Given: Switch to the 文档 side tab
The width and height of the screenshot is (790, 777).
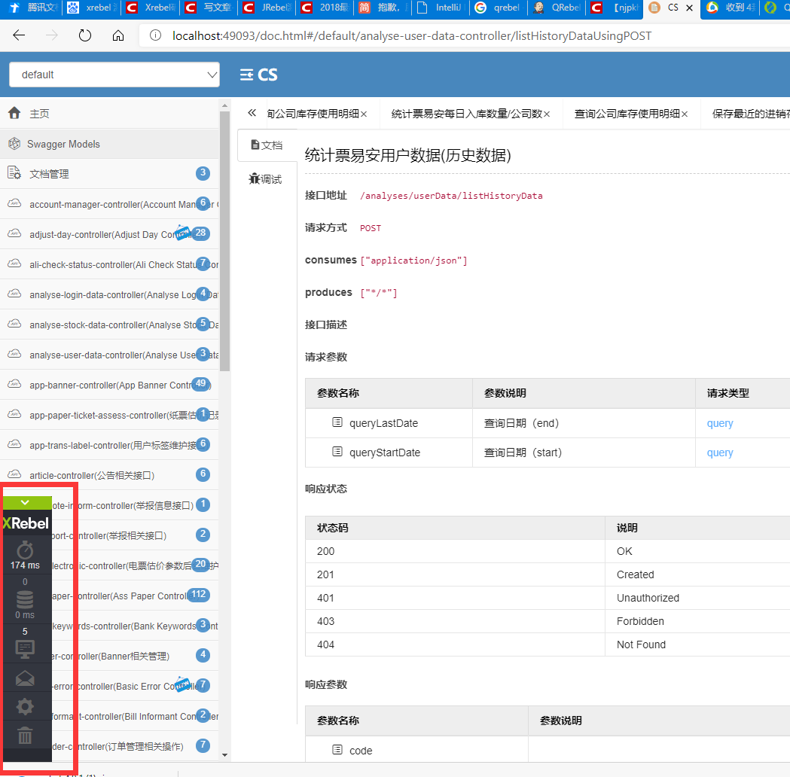Looking at the screenshot, I should coord(267,145).
